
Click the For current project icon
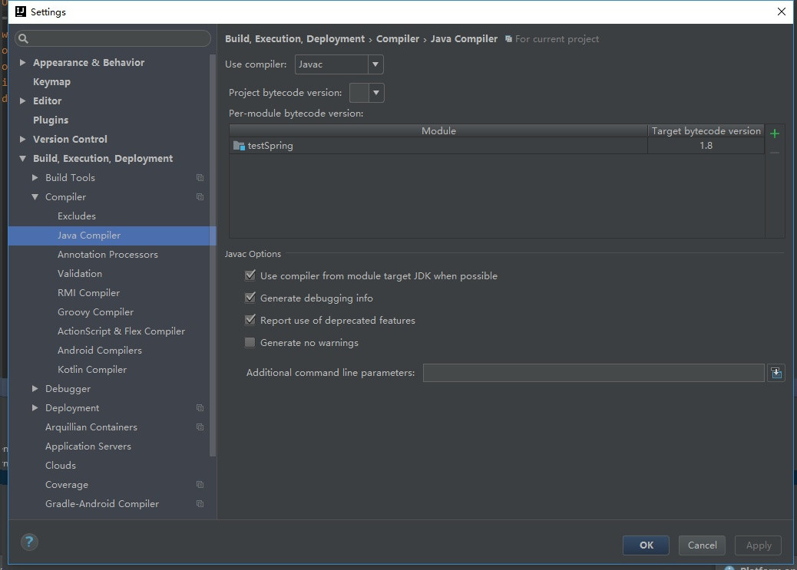coord(508,39)
